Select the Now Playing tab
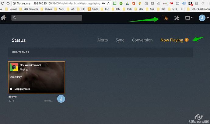The height and width of the screenshot is (124, 210). click(172, 40)
